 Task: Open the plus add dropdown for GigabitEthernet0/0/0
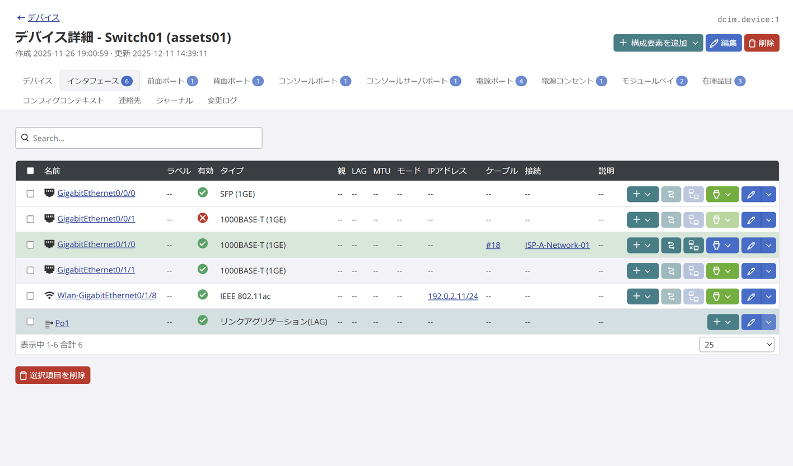click(x=642, y=194)
